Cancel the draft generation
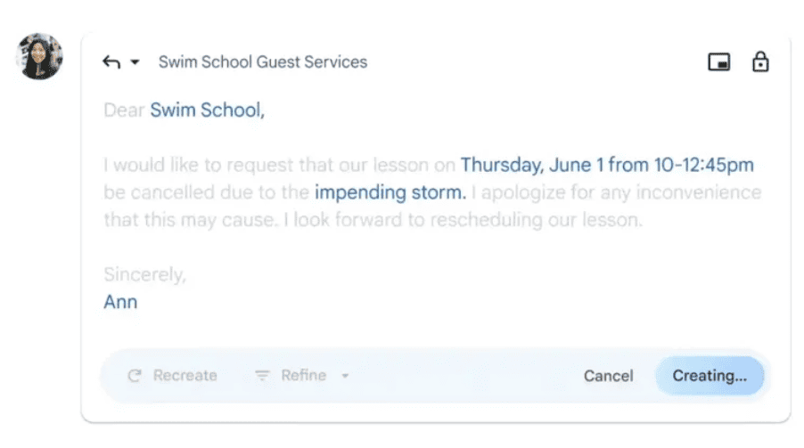Image resolution: width=804 pixels, height=448 pixels. click(608, 376)
